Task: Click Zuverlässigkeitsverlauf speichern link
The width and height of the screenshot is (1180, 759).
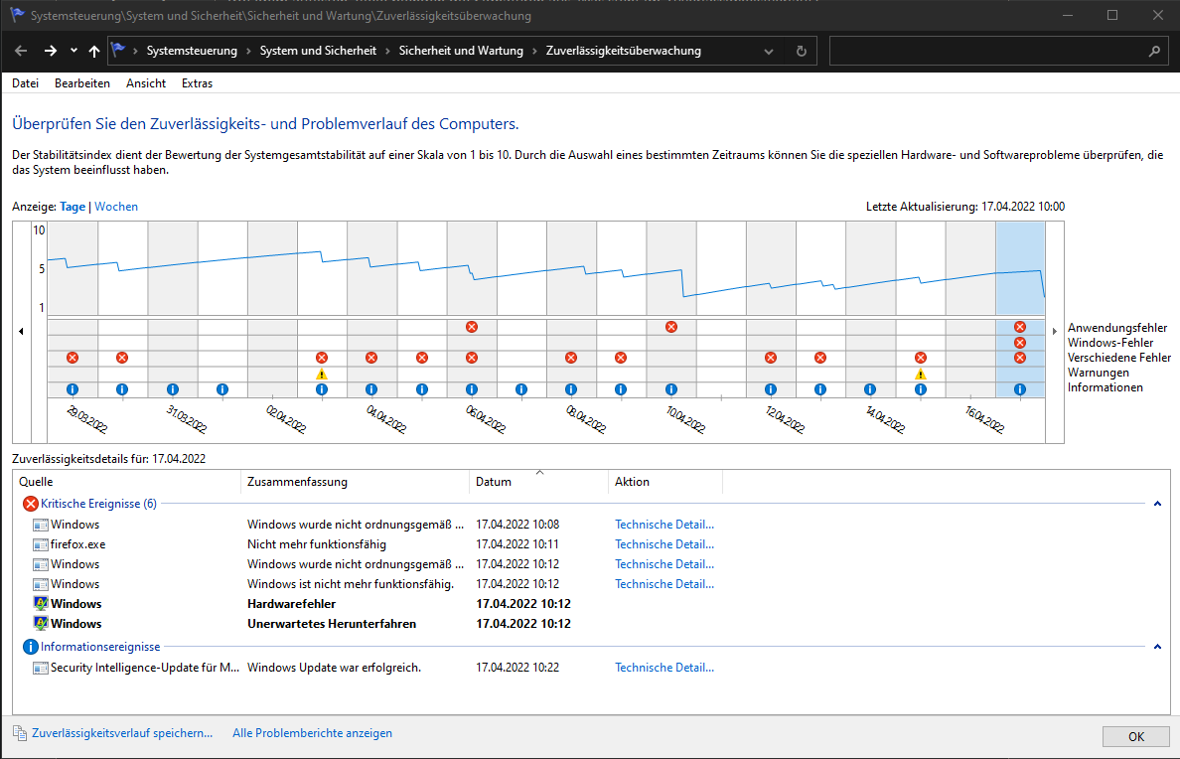Action: (x=122, y=733)
